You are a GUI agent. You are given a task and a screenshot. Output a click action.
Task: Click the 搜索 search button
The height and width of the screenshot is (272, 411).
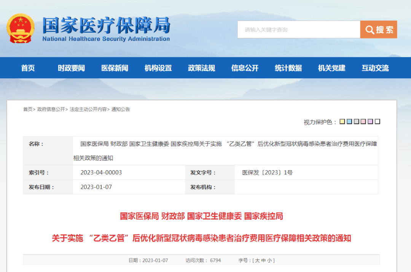coord(379,30)
